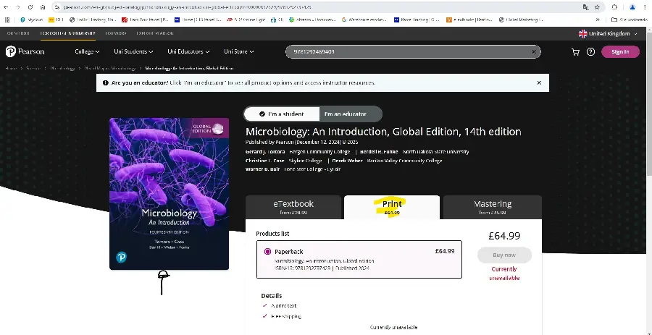Expand the Uni Store navigation menu
Screen dimensions: 652x335
238,51
